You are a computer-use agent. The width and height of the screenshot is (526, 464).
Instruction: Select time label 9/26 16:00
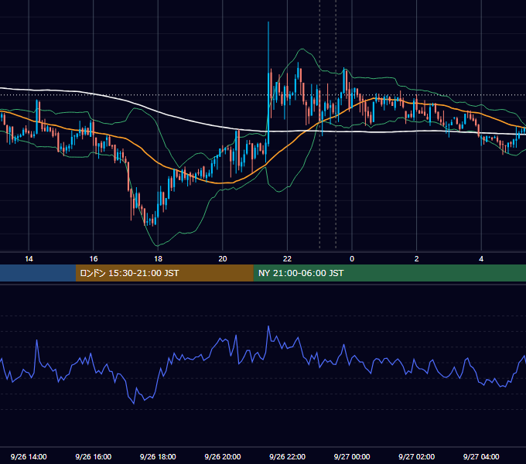[x=94, y=456]
